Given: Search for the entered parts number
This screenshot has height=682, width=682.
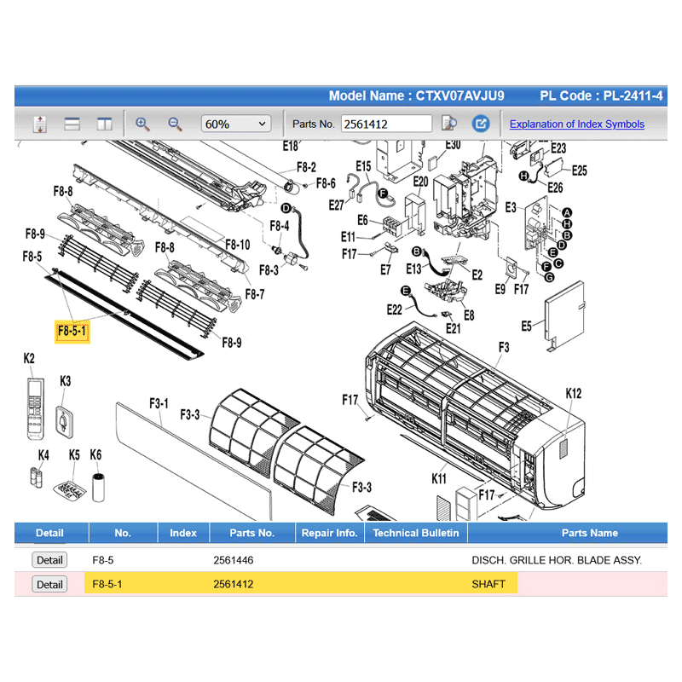Looking at the screenshot, I should pos(449,124).
